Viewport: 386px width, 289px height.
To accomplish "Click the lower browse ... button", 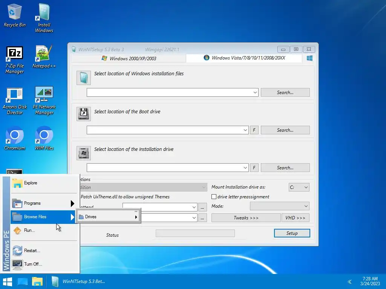I will 202,218.
